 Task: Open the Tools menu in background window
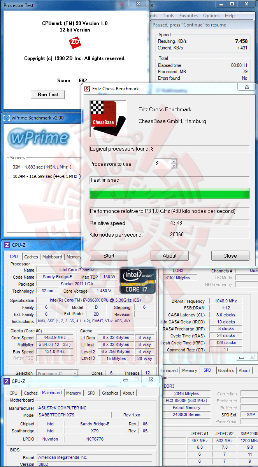pos(168,16)
